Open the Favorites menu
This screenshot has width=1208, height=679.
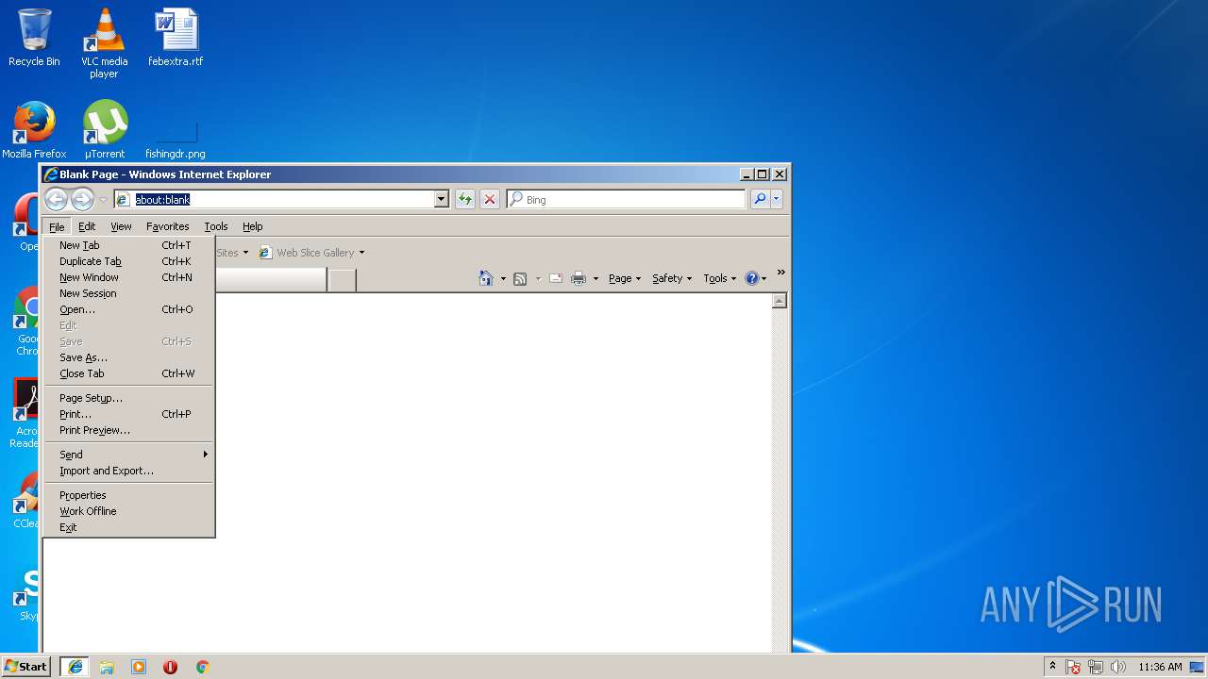168,226
